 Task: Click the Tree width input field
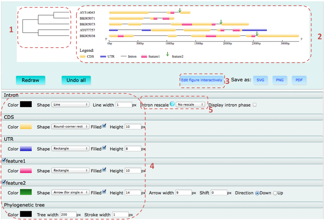(x=68, y=215)
